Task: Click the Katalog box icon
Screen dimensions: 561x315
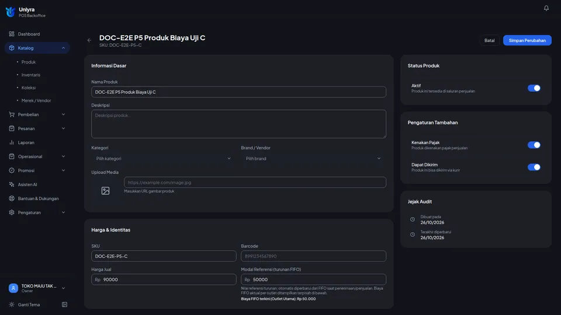Action: (x=12, y=48)
